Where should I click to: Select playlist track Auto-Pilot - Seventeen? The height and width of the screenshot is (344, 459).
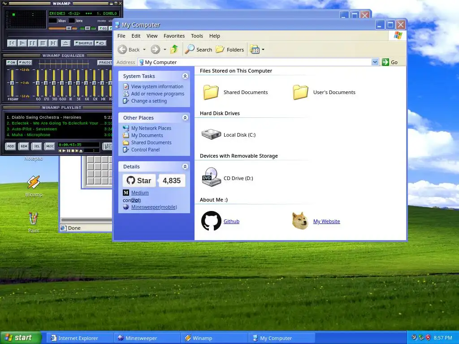(x=59, y=129)
